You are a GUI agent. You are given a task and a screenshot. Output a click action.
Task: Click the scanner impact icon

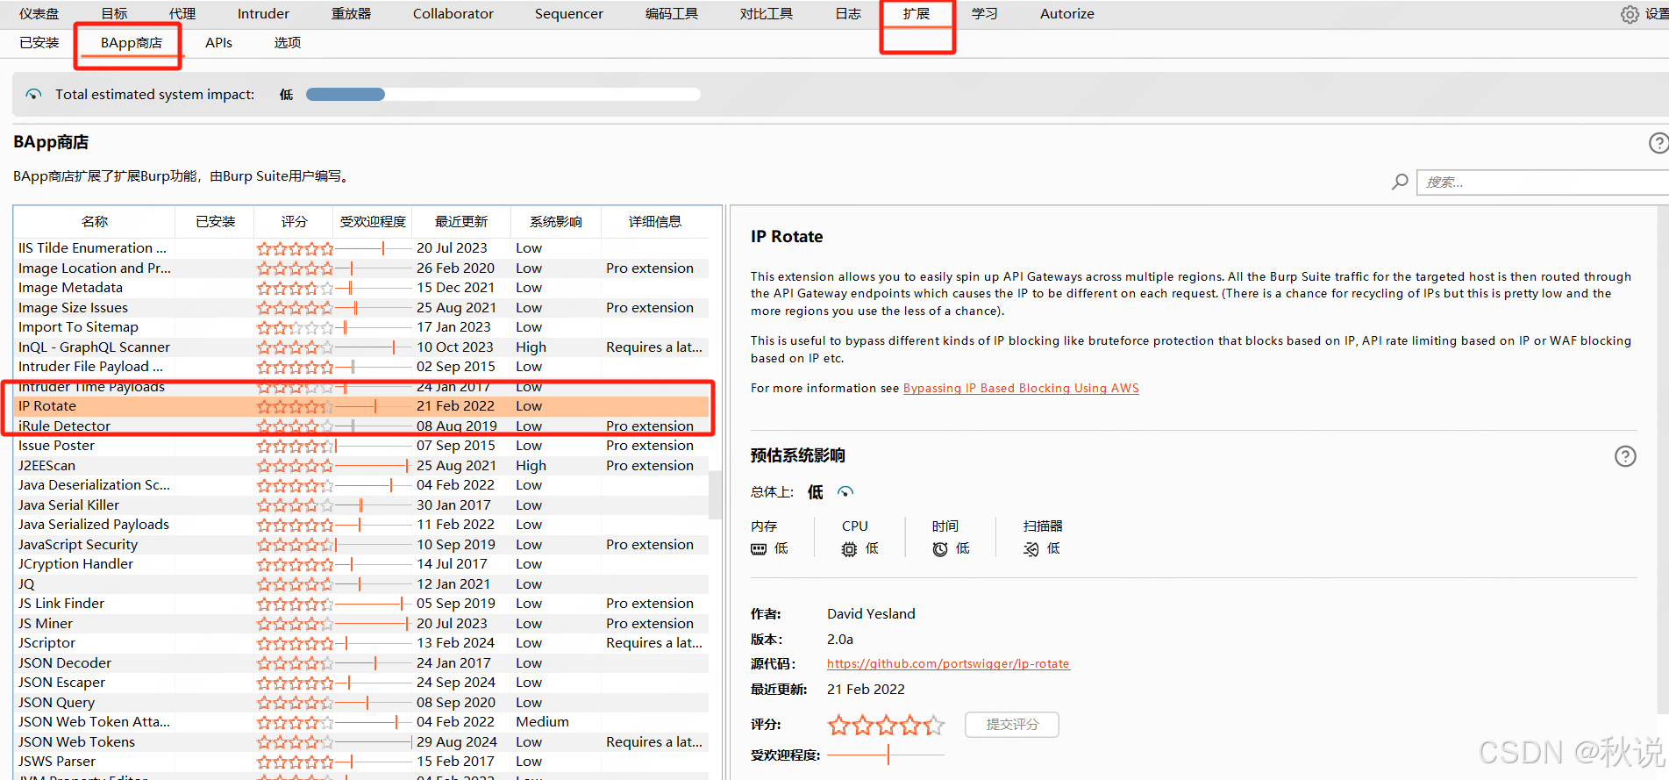coord(1031,549)
